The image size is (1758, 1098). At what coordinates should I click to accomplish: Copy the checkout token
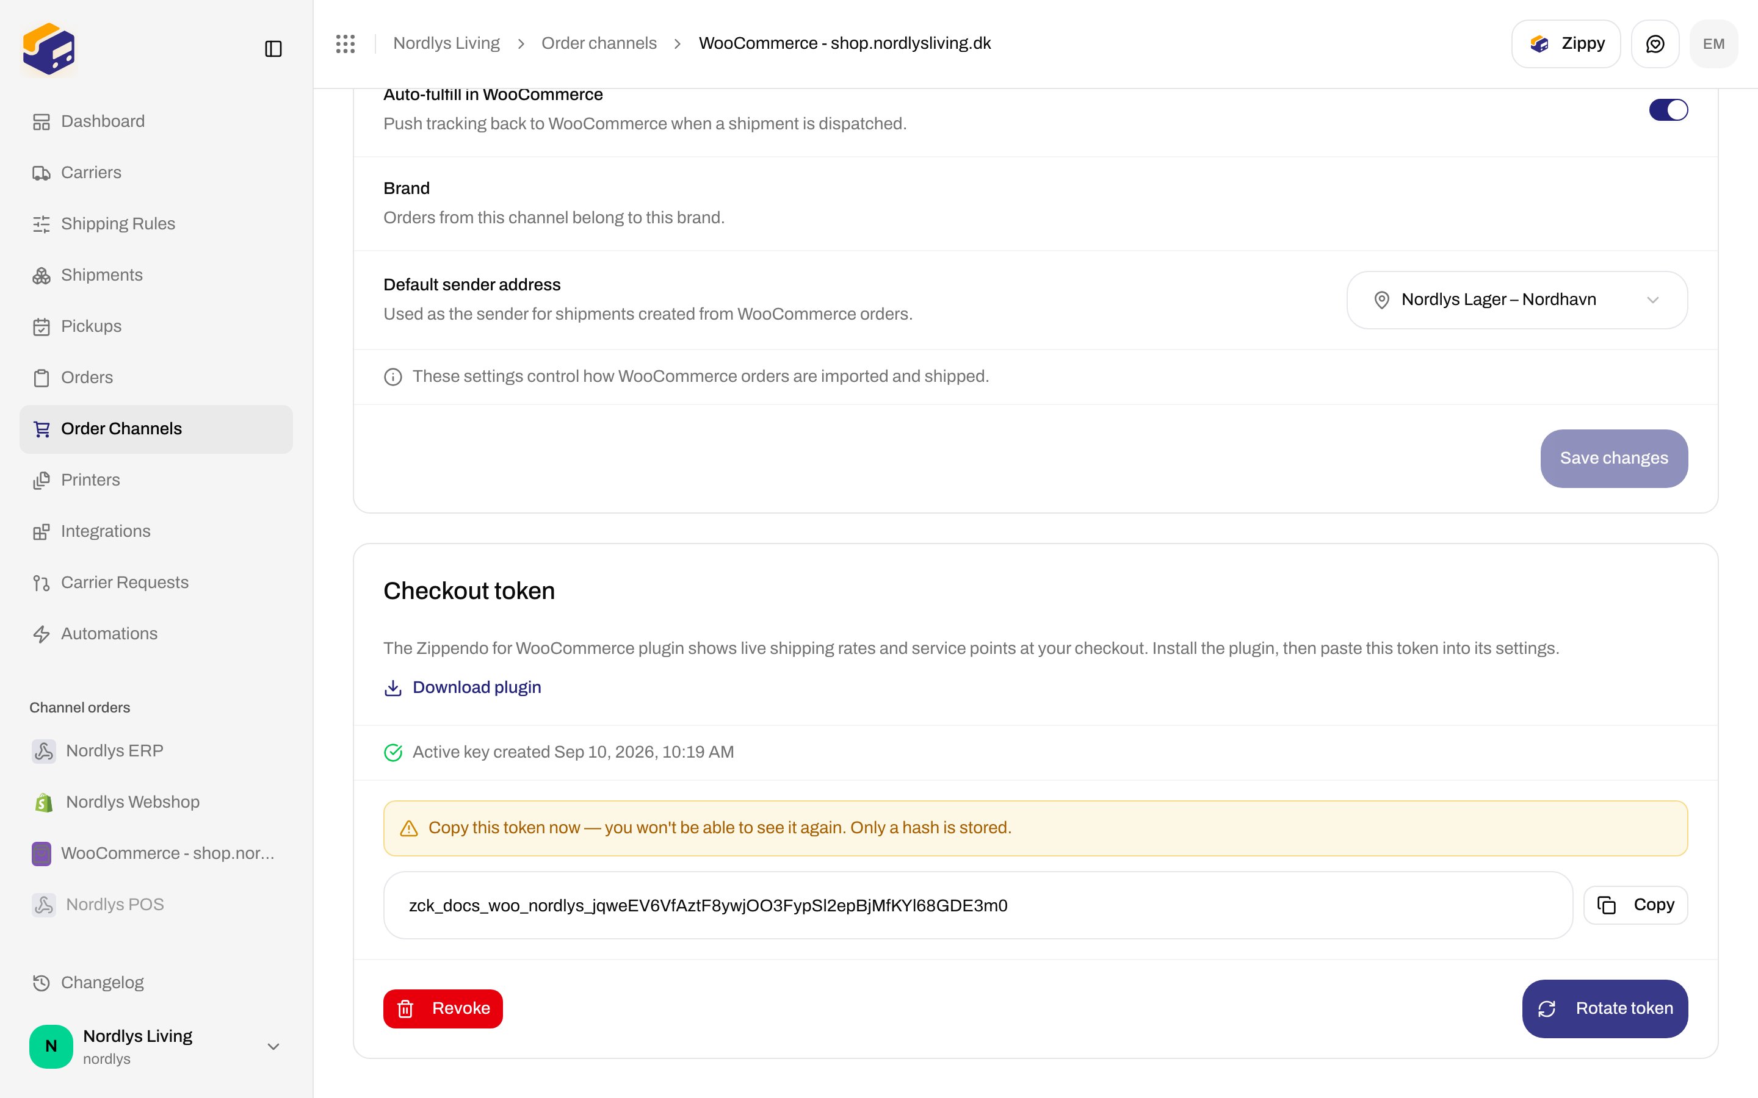tap(1635, 905)
